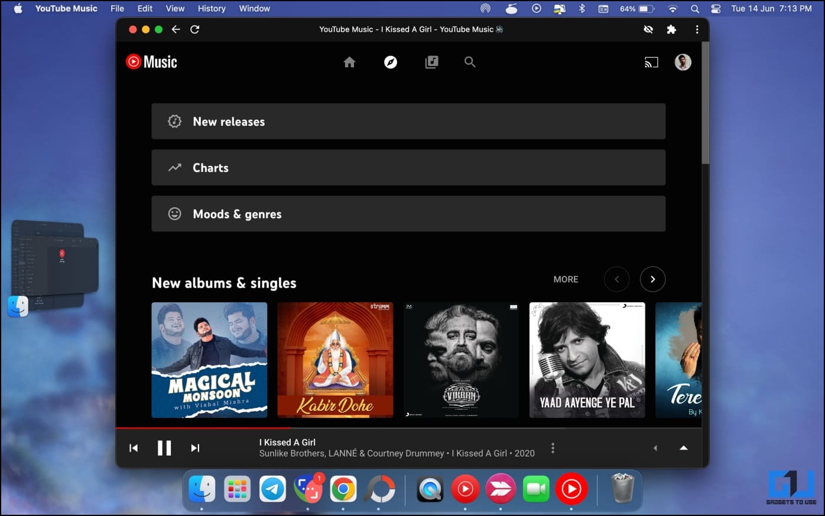825x516 pixels.
Task: Open FaceTime from the Dock
Action: point(536,489)
